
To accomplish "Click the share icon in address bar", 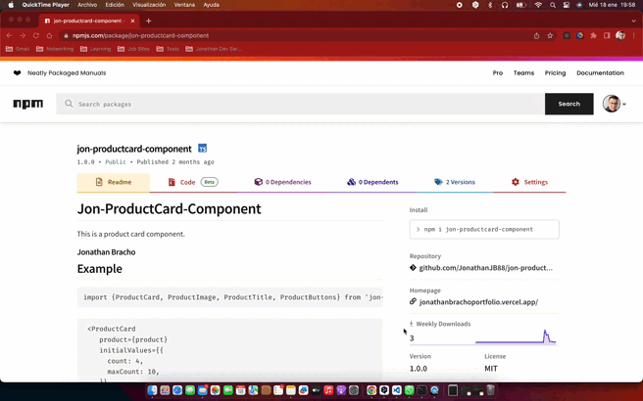I will click(536, 35).
